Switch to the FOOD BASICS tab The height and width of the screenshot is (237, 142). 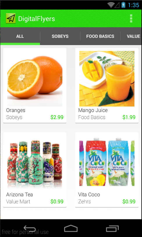(x=100, y=36)
